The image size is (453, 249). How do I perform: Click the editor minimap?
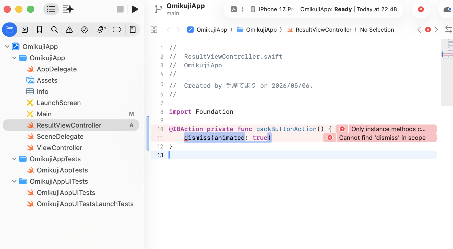coord(447,72)
